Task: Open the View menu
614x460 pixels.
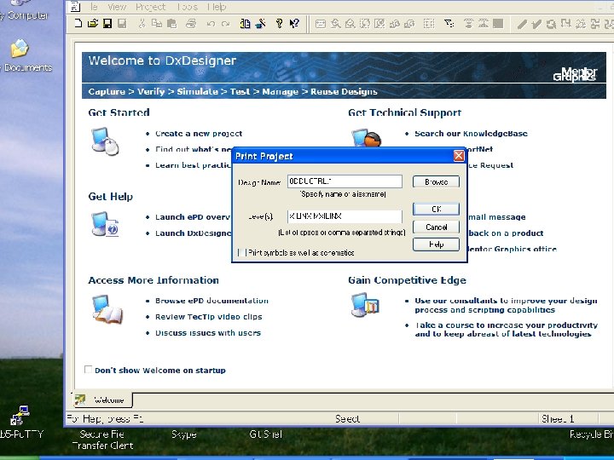Action: [117, 7]
